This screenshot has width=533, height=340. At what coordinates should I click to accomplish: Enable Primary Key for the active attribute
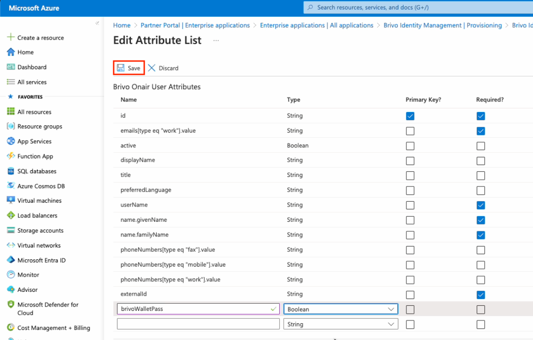[410, 145]
